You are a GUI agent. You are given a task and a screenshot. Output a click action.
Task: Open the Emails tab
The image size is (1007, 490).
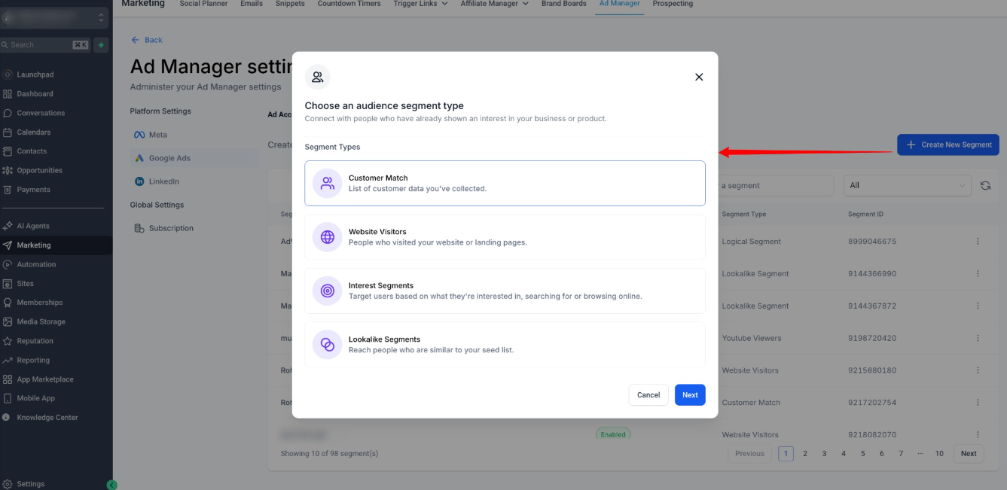pos(252,4)
